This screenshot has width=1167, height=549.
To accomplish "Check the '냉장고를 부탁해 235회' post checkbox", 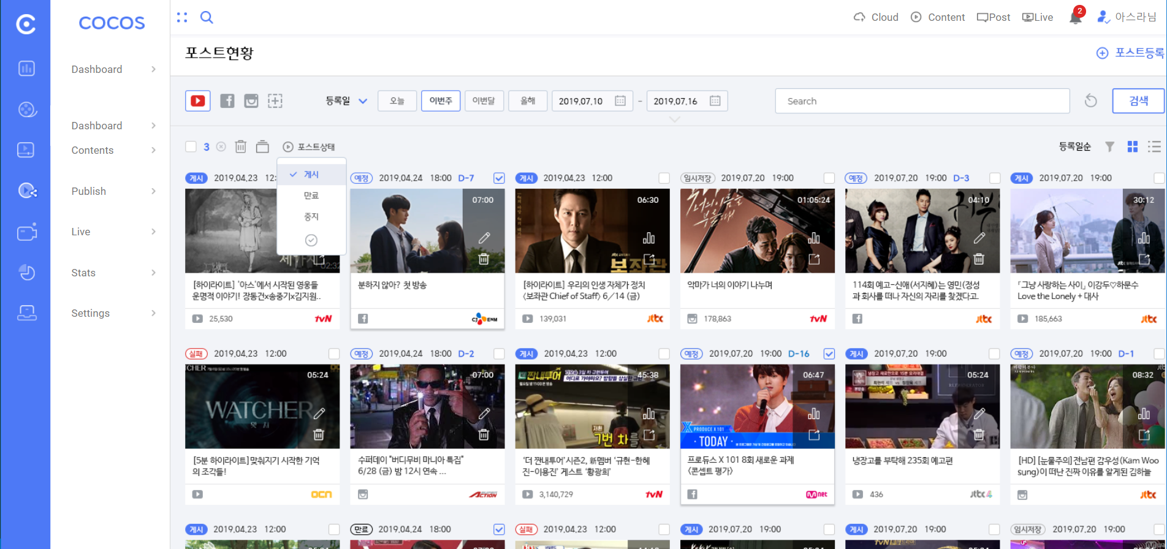I will [x=994, y=354].
